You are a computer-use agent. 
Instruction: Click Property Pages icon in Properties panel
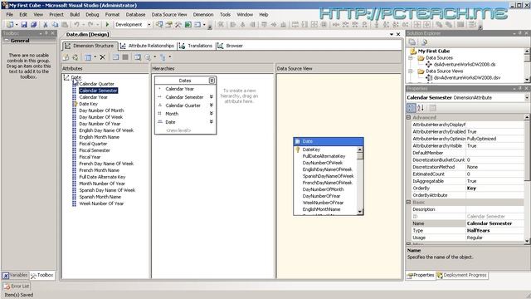[433, 108]
